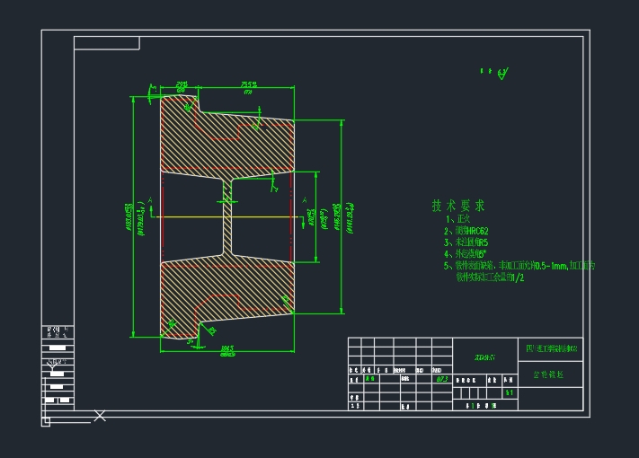This screenshot has width=639, height=458.
Task: Select the 104.5 bottom width dimension
Action: click(x=227, y=348)
